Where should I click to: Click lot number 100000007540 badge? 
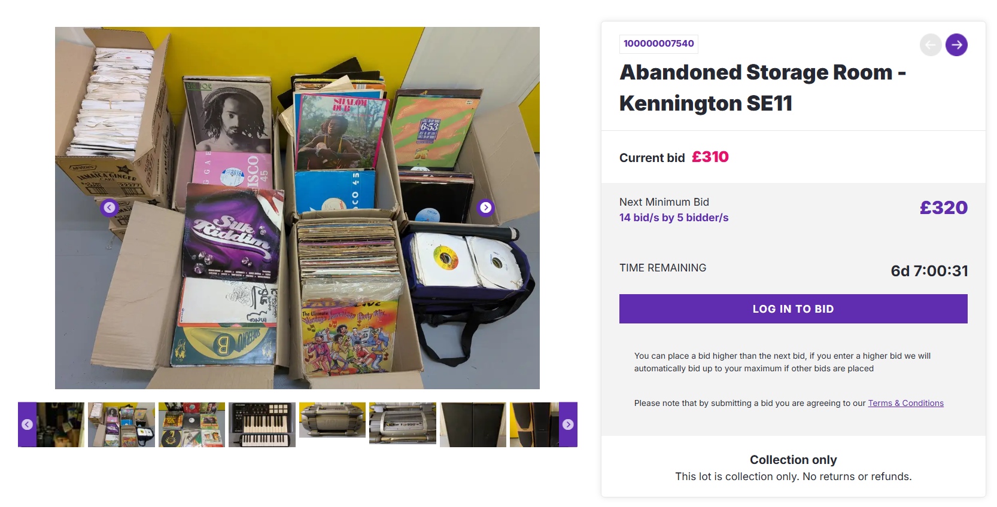click(x=658, y=44)
